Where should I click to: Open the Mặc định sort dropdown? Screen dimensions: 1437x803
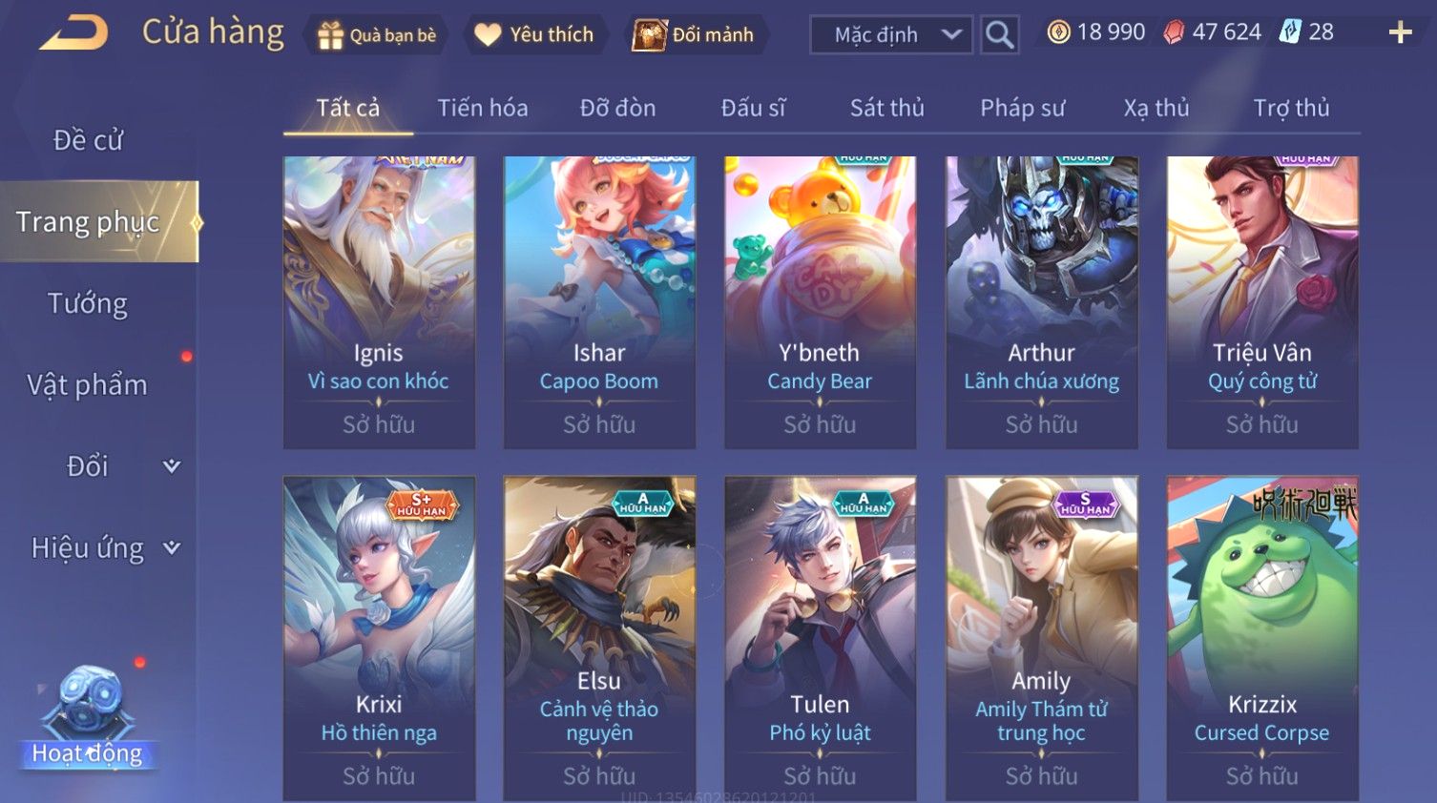tap(891, 35)
